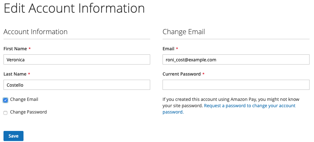Open the Request a password link
The image size is (314, 142).
pos(250,106)
